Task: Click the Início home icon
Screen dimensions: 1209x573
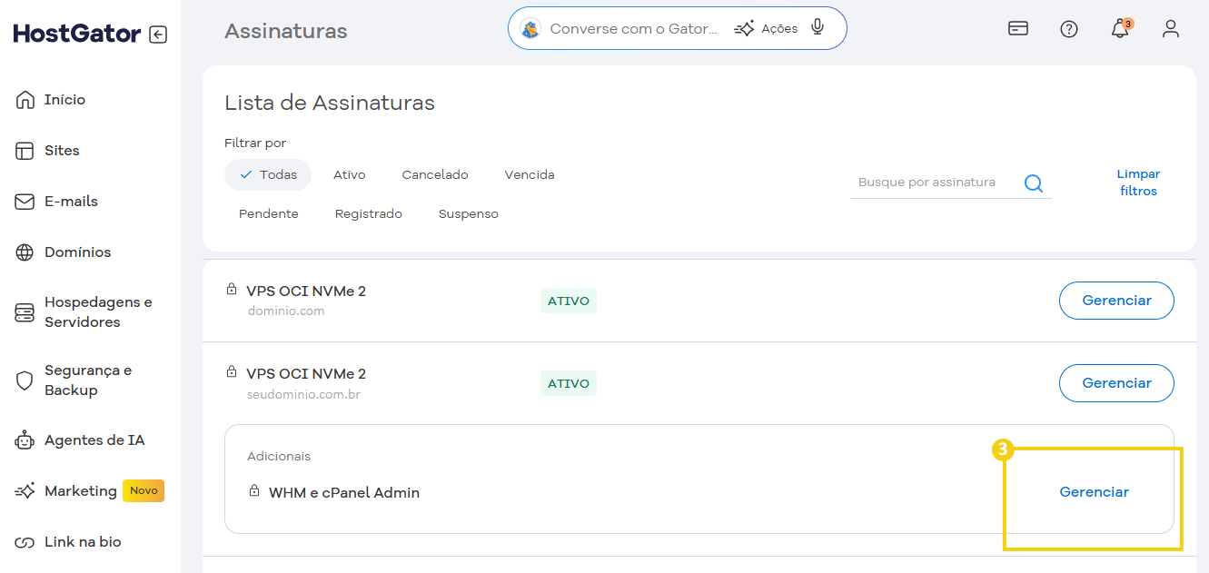Action: (24, 99)
